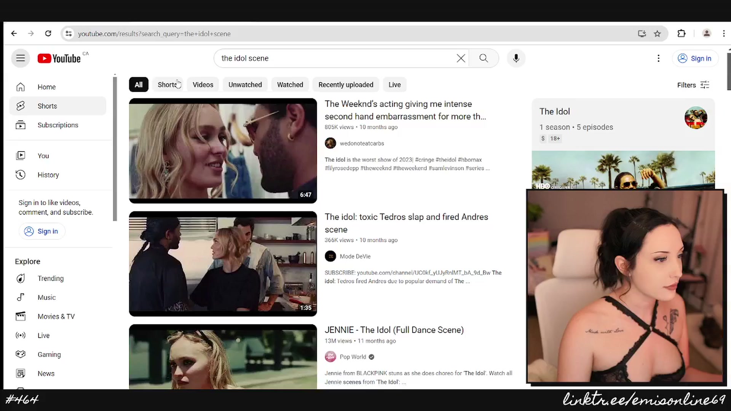The width and height of the screenshot is (731, 411).
Task: Click the magnifier search button
Action: pyautogui.click(x=484, y=58)
